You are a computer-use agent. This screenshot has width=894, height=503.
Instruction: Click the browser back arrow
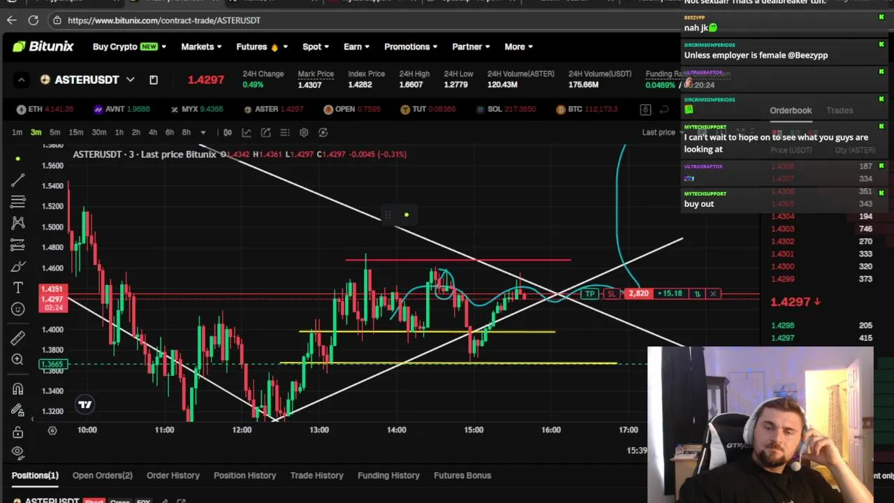tap(11, 20)
